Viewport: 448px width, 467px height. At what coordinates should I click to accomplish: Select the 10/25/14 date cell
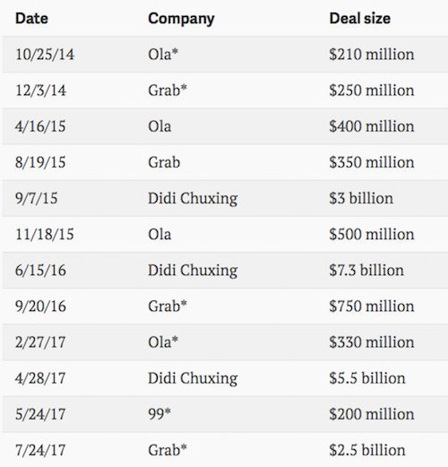click(45, 55)
